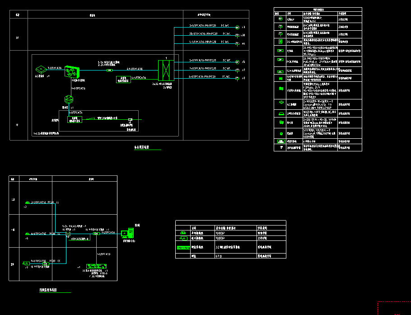The image size is (411, 315).
Task: Click the wireless AP icon in the legend
Action: point(280,19)
